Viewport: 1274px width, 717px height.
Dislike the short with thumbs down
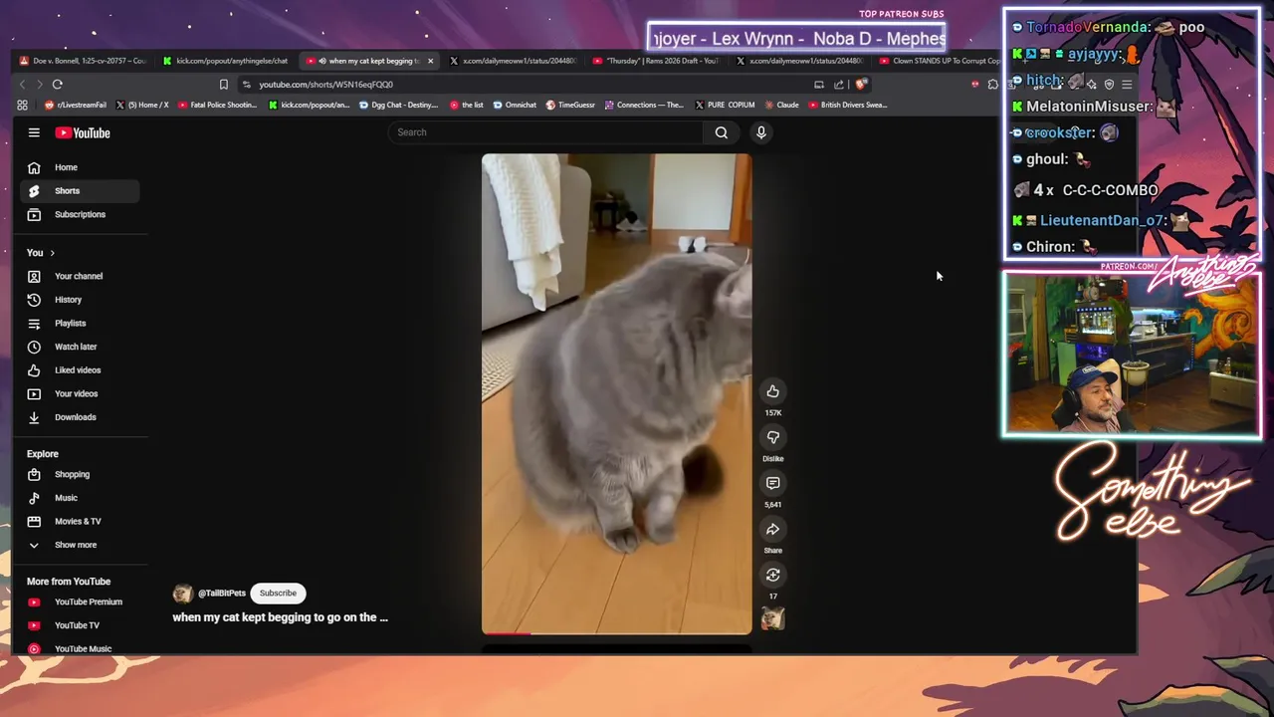[773, 437]
